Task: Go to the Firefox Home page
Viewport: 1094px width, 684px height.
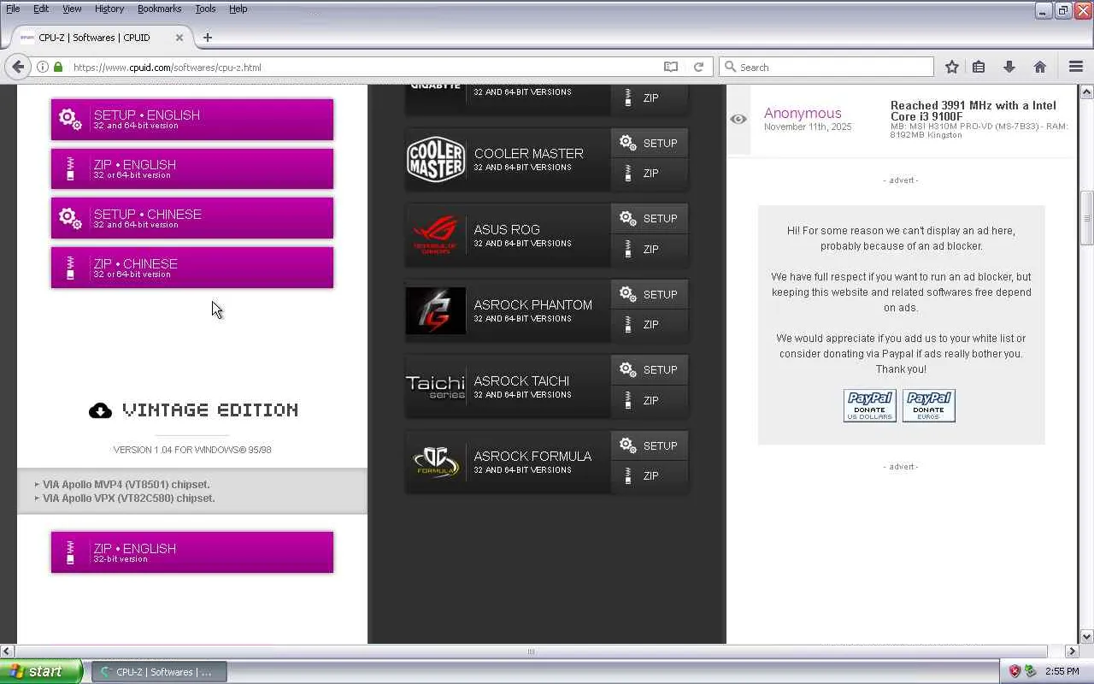Action: click(1040, 67)
